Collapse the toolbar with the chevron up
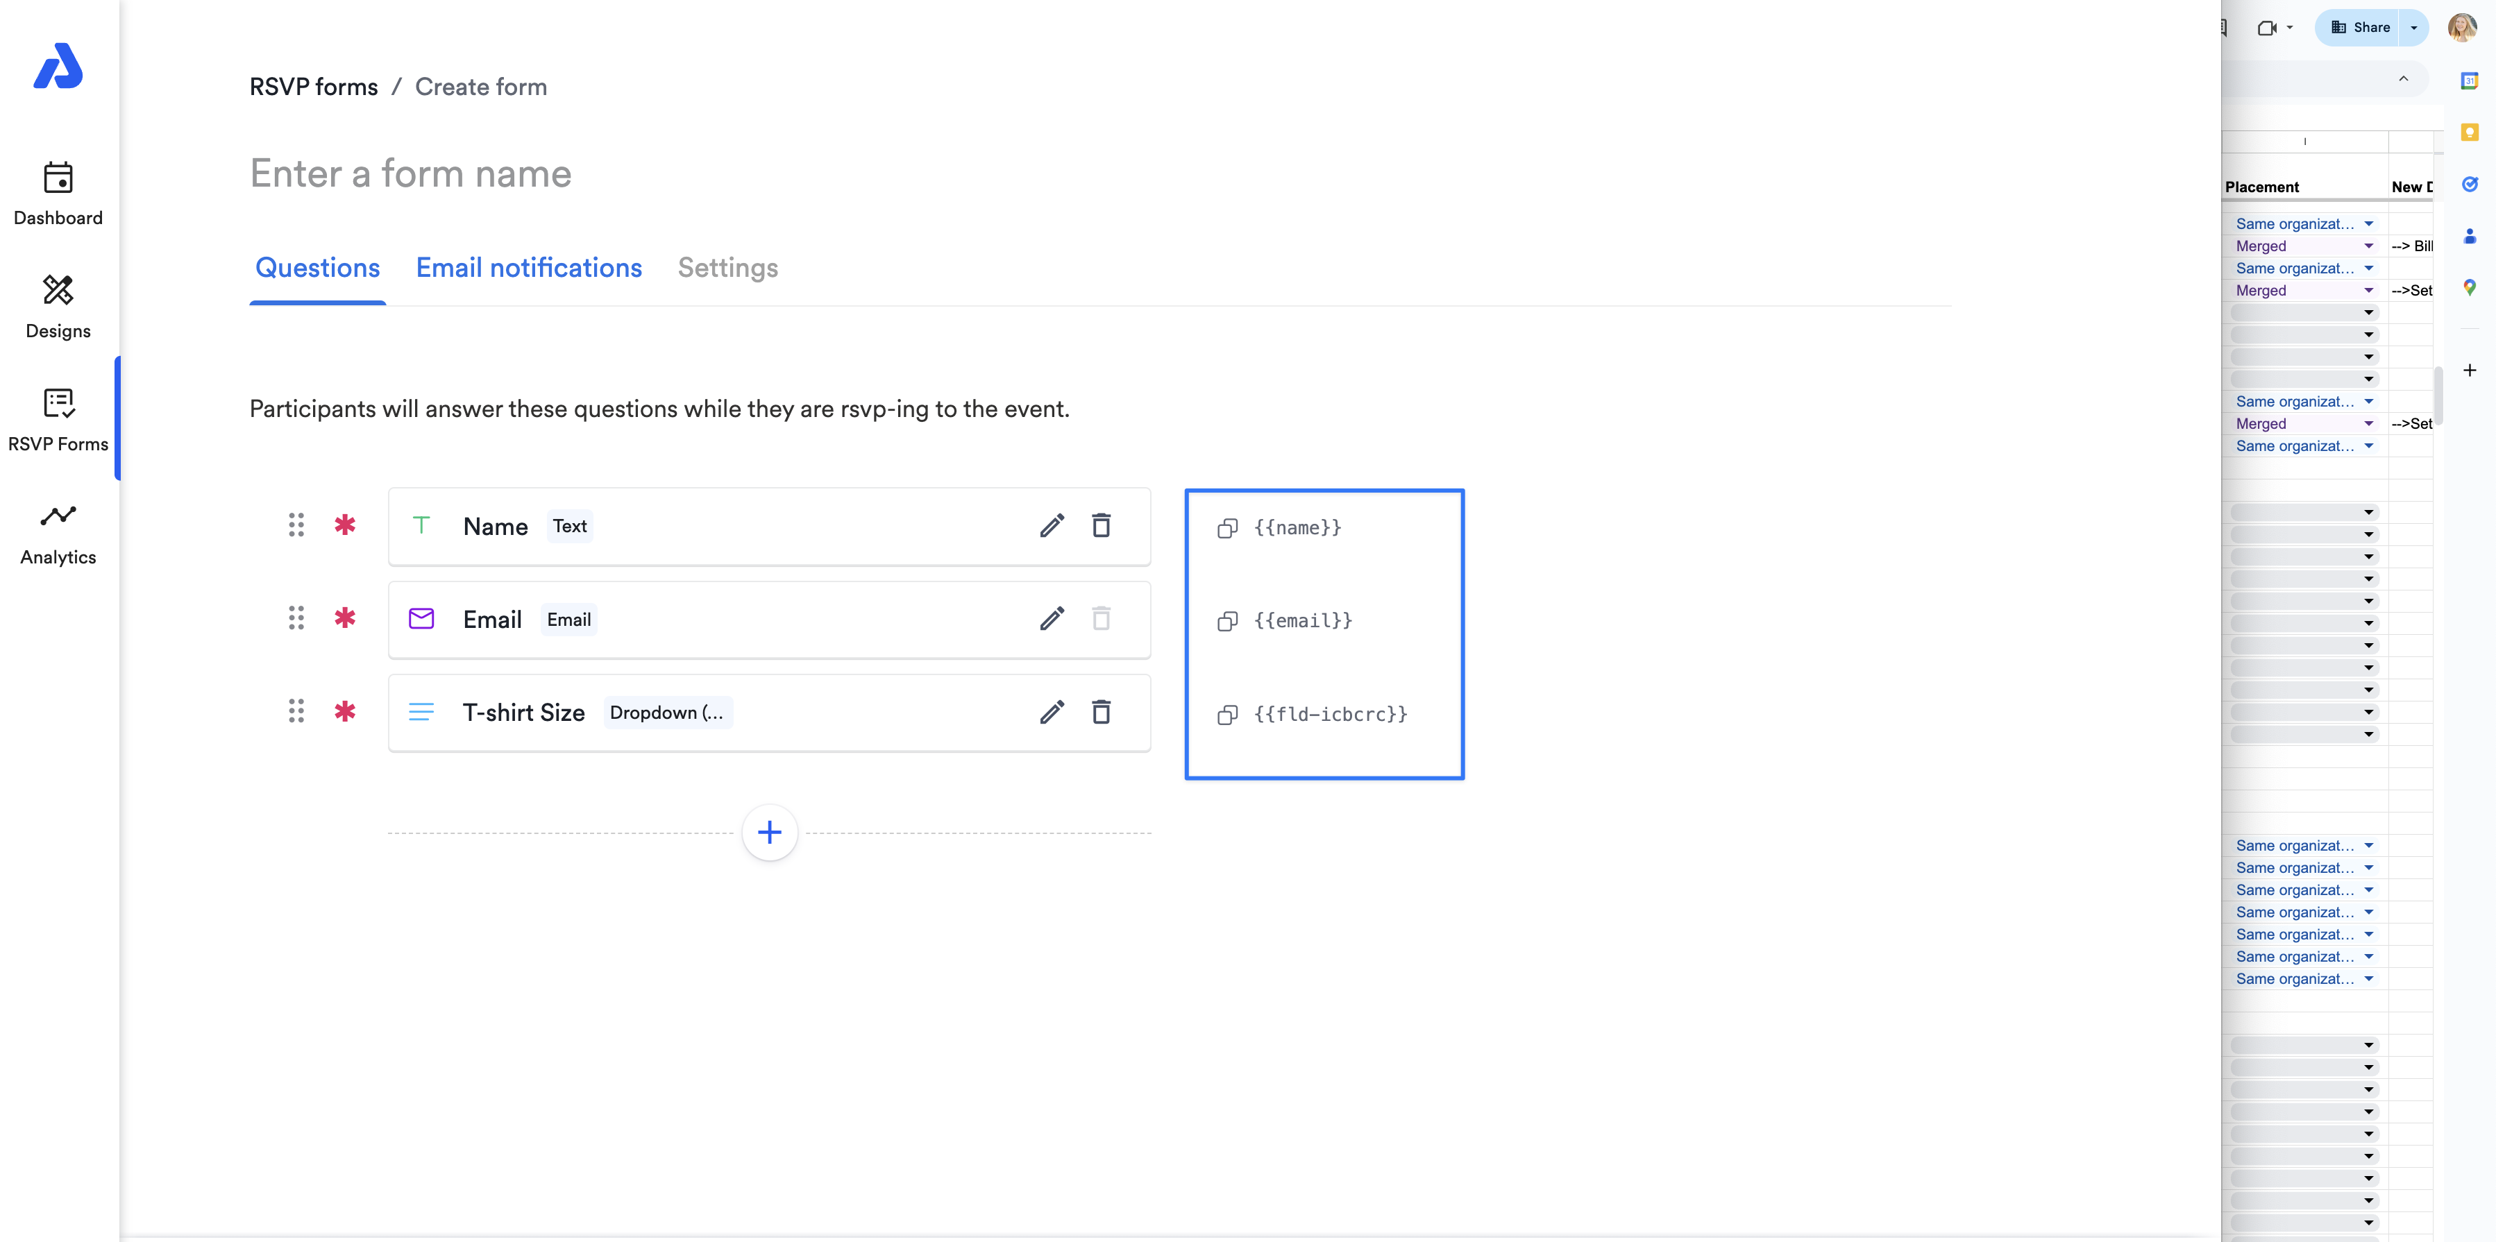This screenshot has width=2496, height=1242. 2403,78
